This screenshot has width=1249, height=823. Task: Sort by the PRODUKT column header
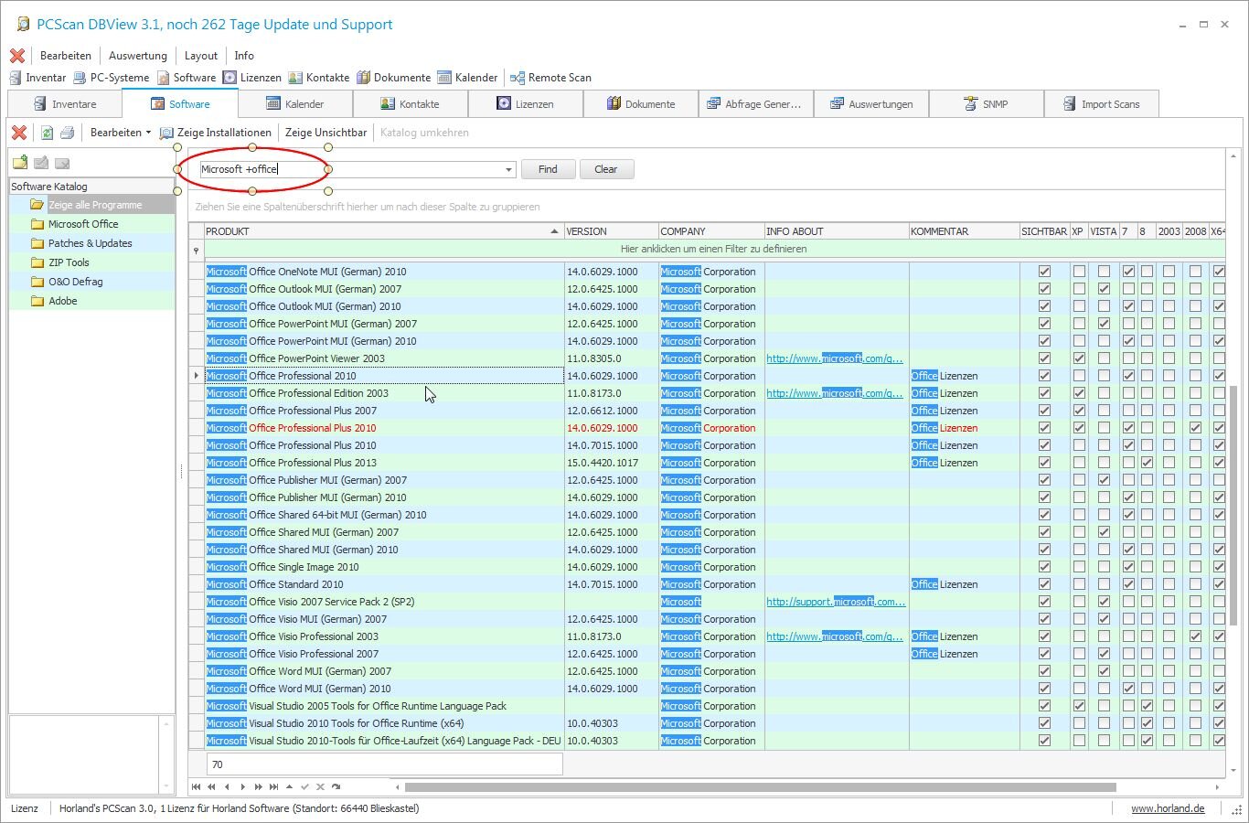383,231
